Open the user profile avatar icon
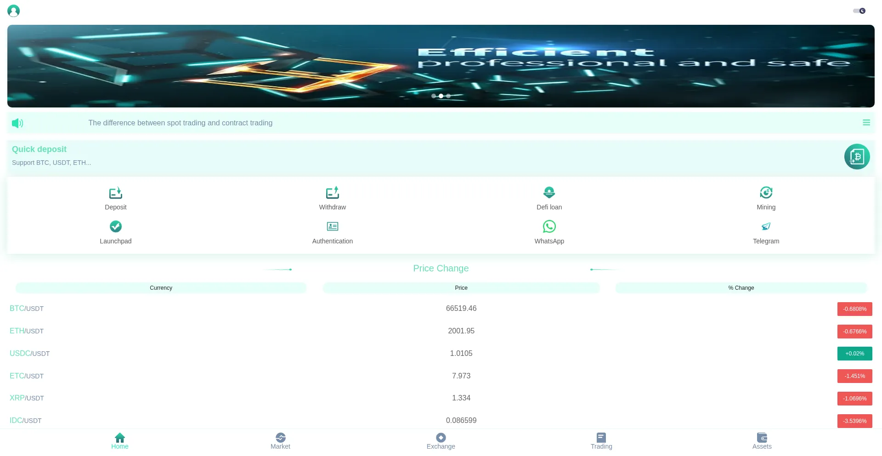Screen dimensions: 882x456 point(14,11)
